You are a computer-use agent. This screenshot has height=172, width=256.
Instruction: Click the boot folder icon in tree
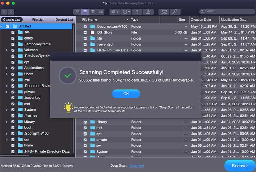tap(20, 127)
